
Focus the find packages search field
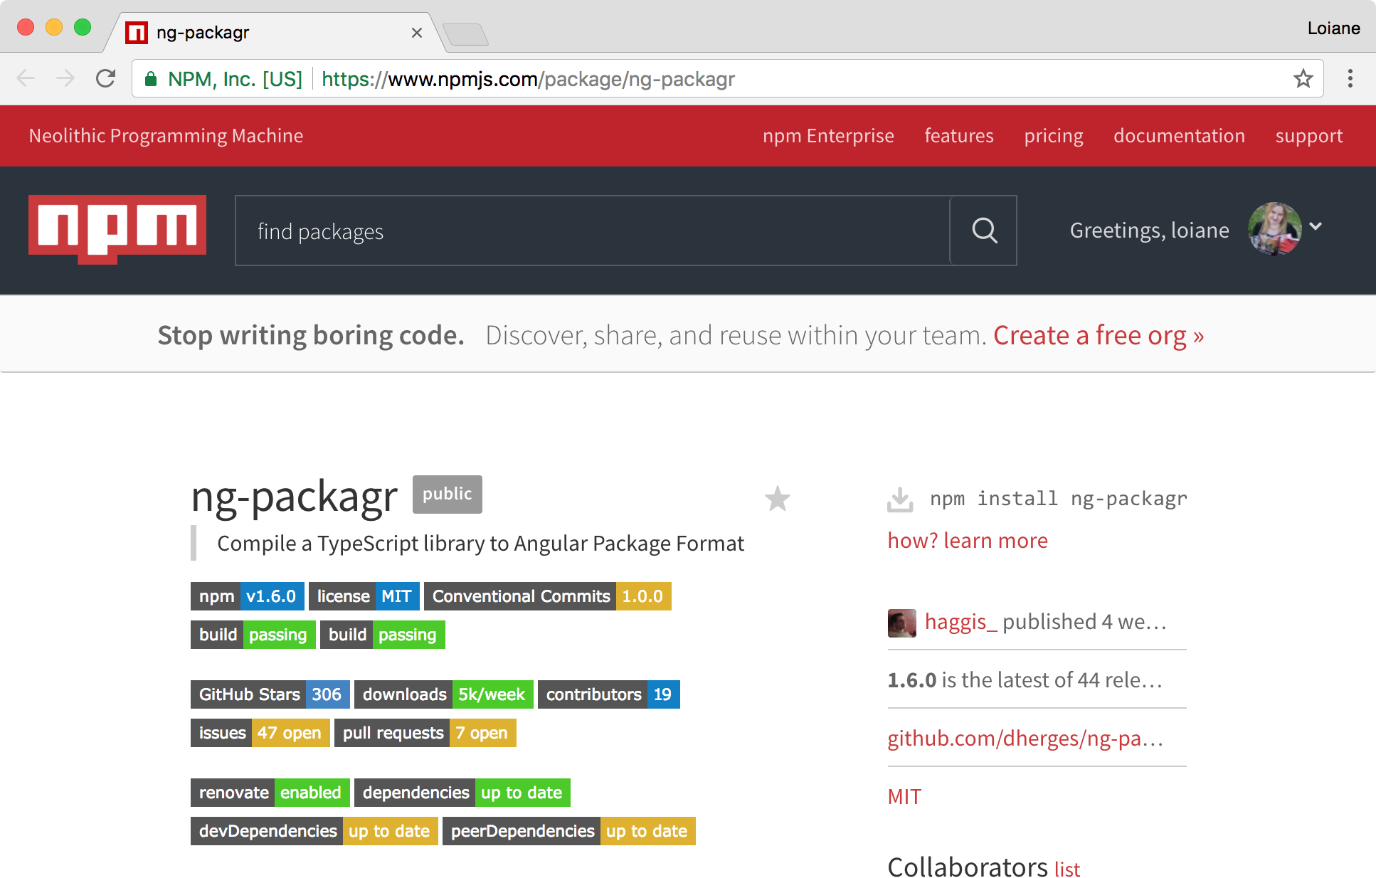coord(592,231)
